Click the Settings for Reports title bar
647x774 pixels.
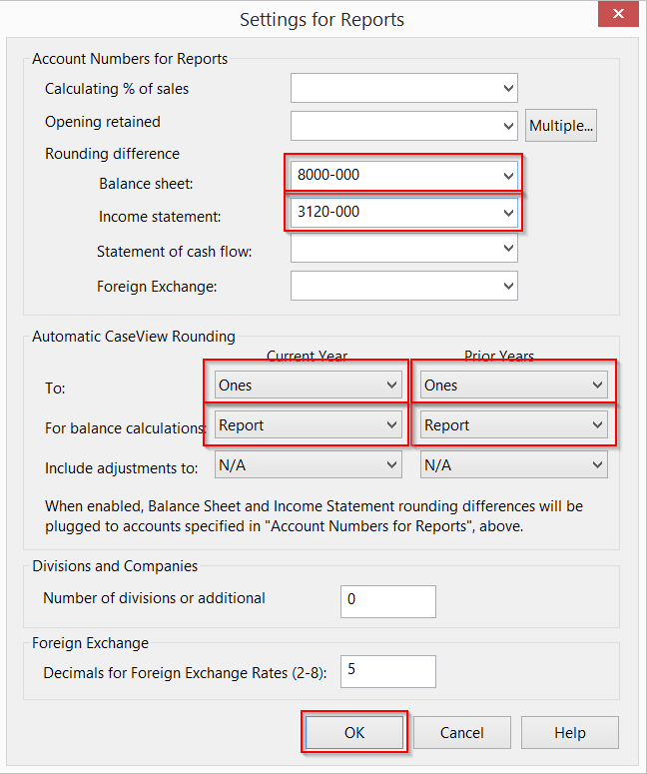coord(322,19)
